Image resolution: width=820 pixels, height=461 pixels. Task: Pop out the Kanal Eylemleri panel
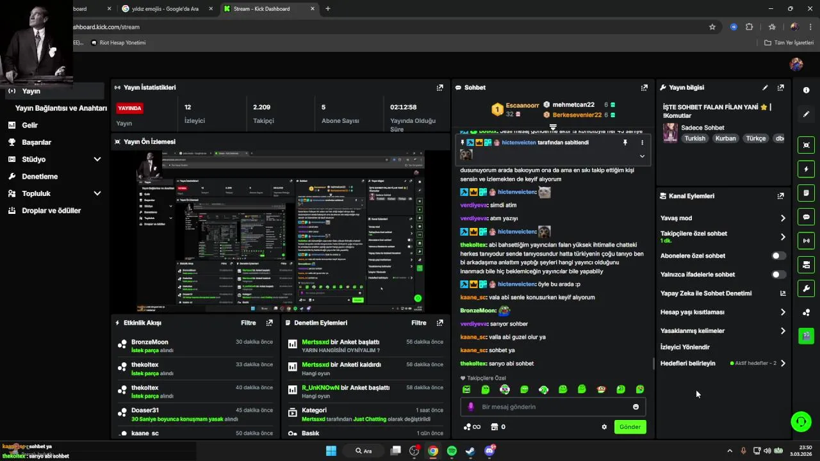click(780, 196)
